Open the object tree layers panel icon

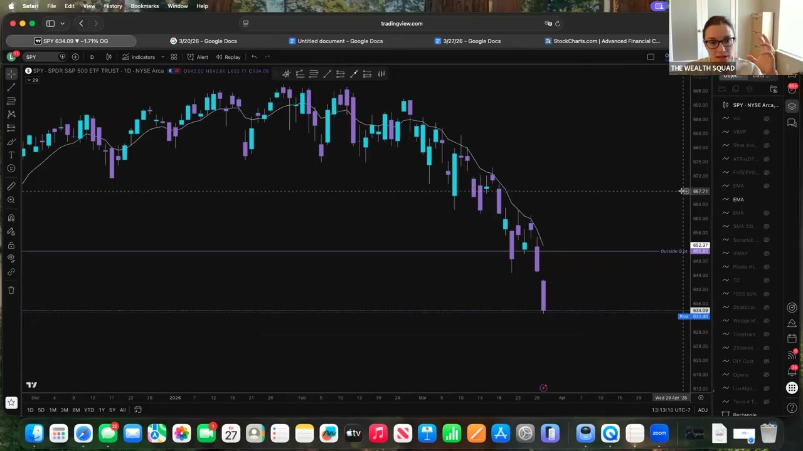pos(792,106)
